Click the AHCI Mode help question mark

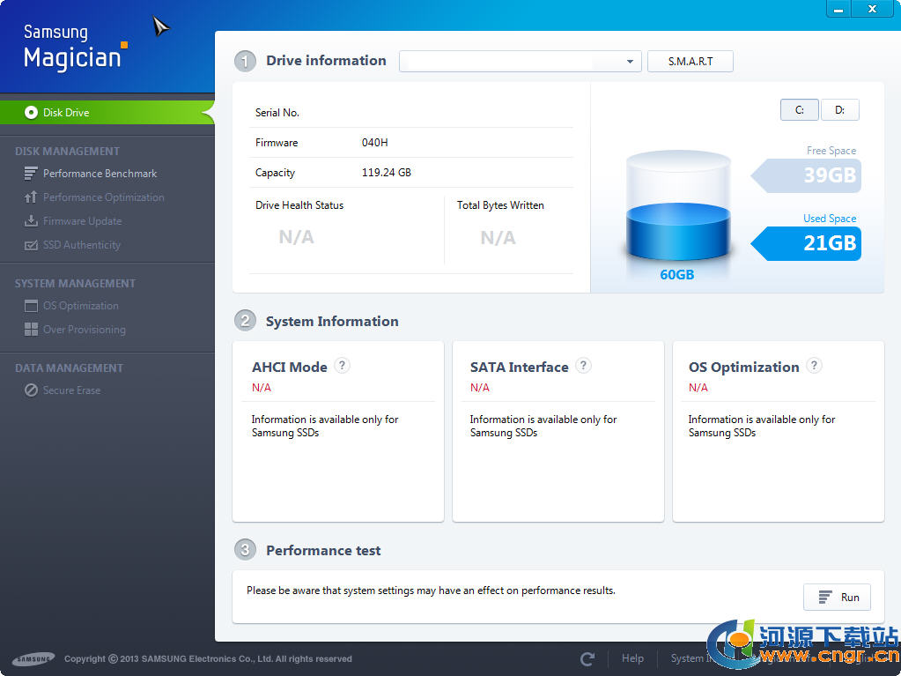coord(343,366)
